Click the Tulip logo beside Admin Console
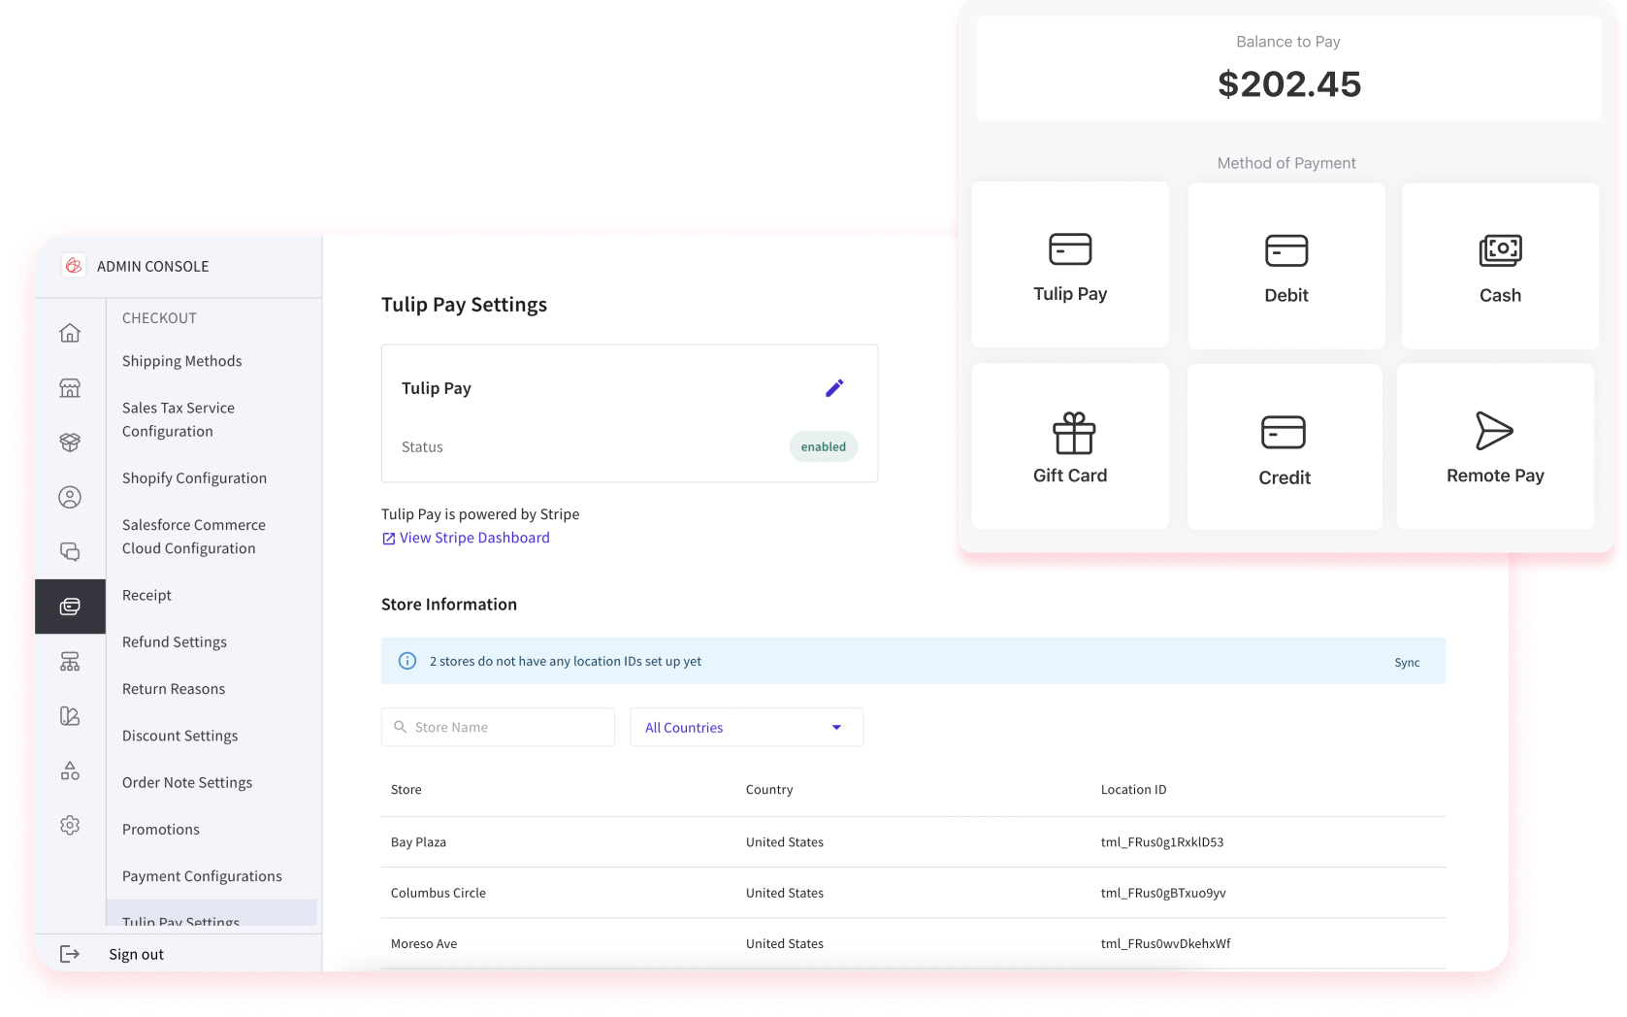Image resolution: width=1627 pixels, height=1017 pixels. pos(74,266)
